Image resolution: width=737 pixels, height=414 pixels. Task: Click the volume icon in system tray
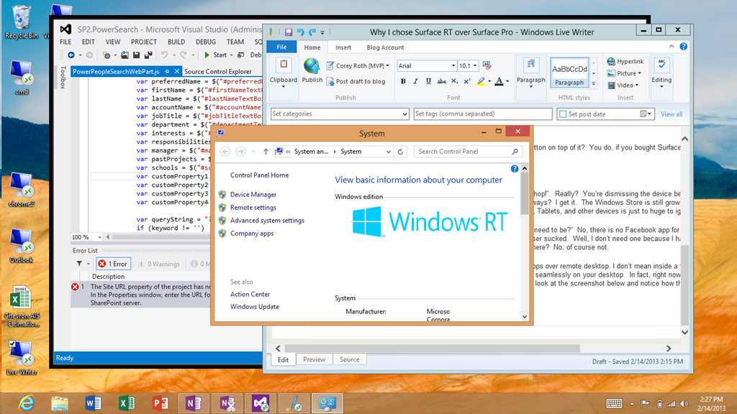(684, 404)
